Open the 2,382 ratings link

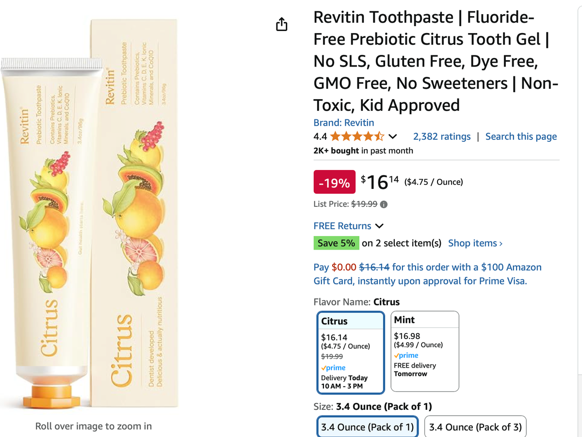click(441, 136)
